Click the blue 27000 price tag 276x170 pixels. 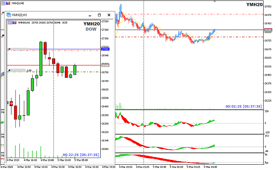point(105,49)
